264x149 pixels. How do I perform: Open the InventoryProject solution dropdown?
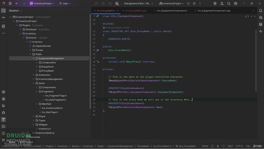point(42,3)
